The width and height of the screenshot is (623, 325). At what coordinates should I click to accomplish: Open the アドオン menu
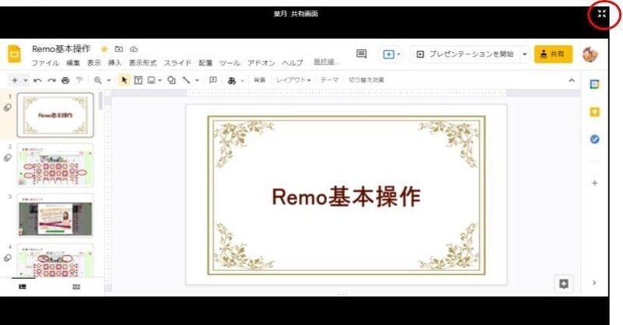pos(261,63)
